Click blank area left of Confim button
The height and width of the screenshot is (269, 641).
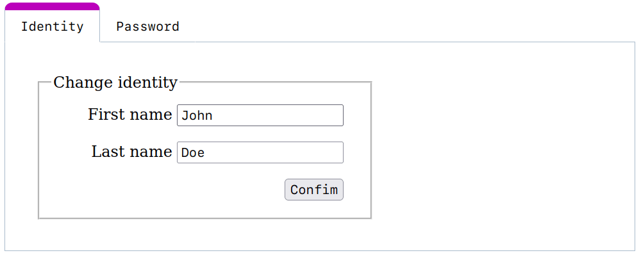pos(163,190)
